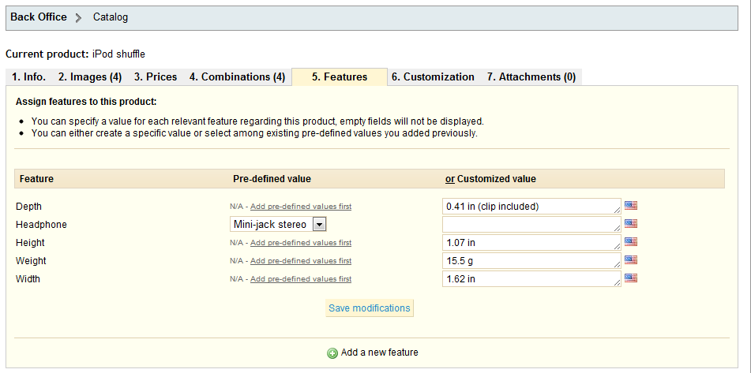The height and width of the screenshot is (373, 751).
Task: Click the Add a new feature link
Action: [x=379, y=352]
